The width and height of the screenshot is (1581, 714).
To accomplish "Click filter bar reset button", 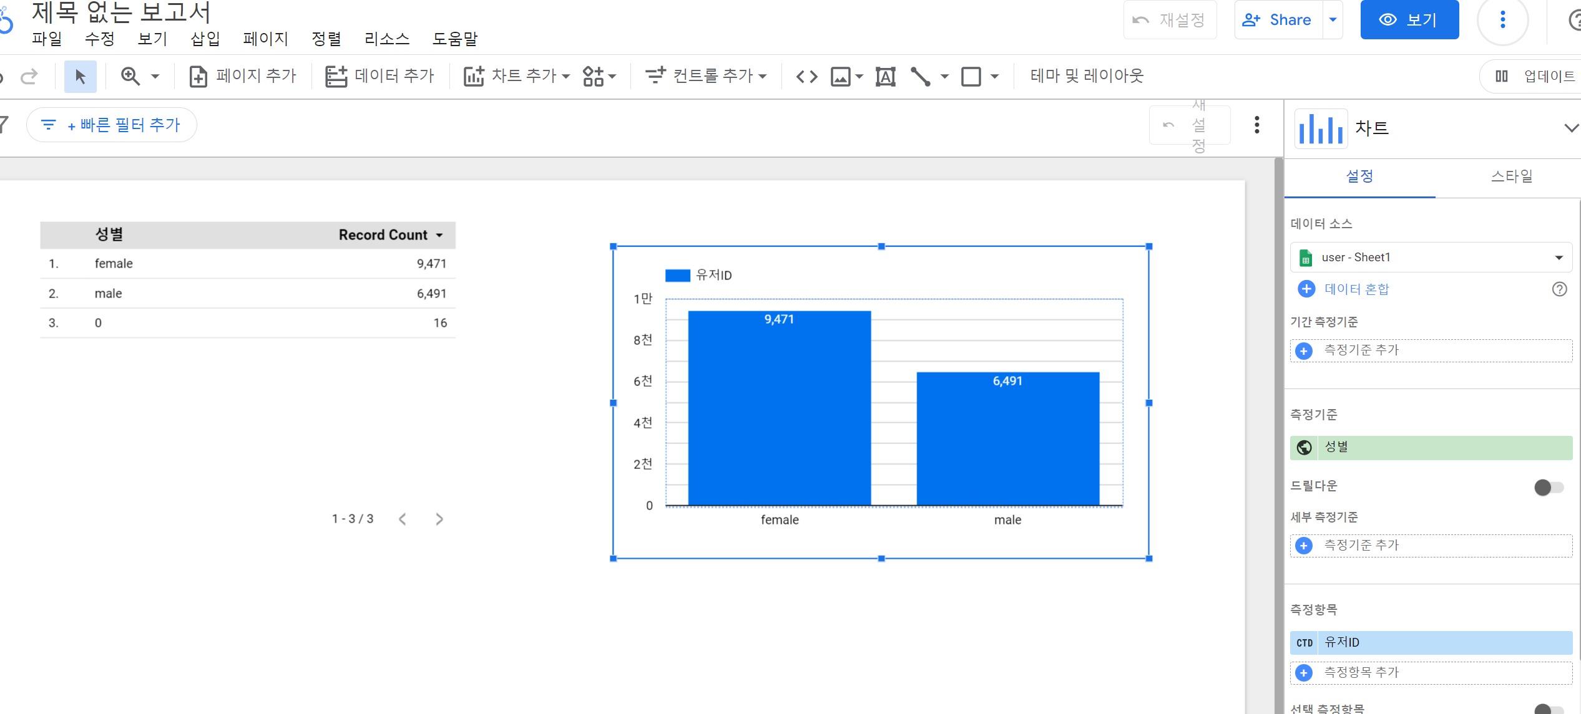I will 1190,125.
